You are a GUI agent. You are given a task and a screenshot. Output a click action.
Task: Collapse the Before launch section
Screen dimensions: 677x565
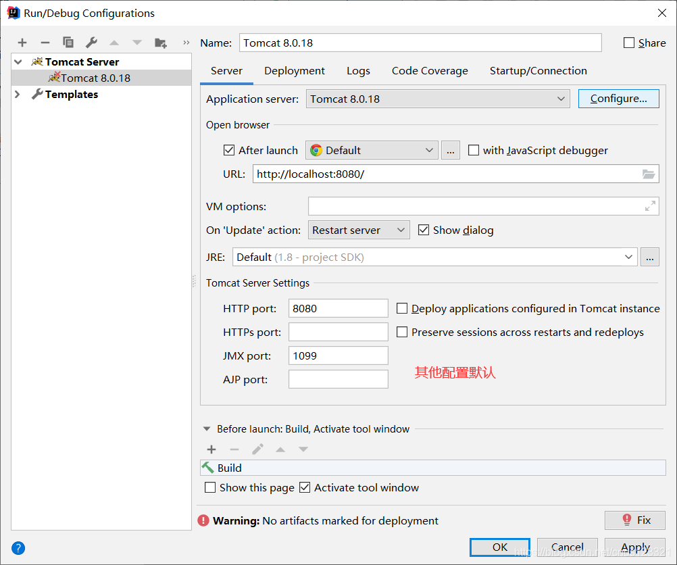coord(207,429)
